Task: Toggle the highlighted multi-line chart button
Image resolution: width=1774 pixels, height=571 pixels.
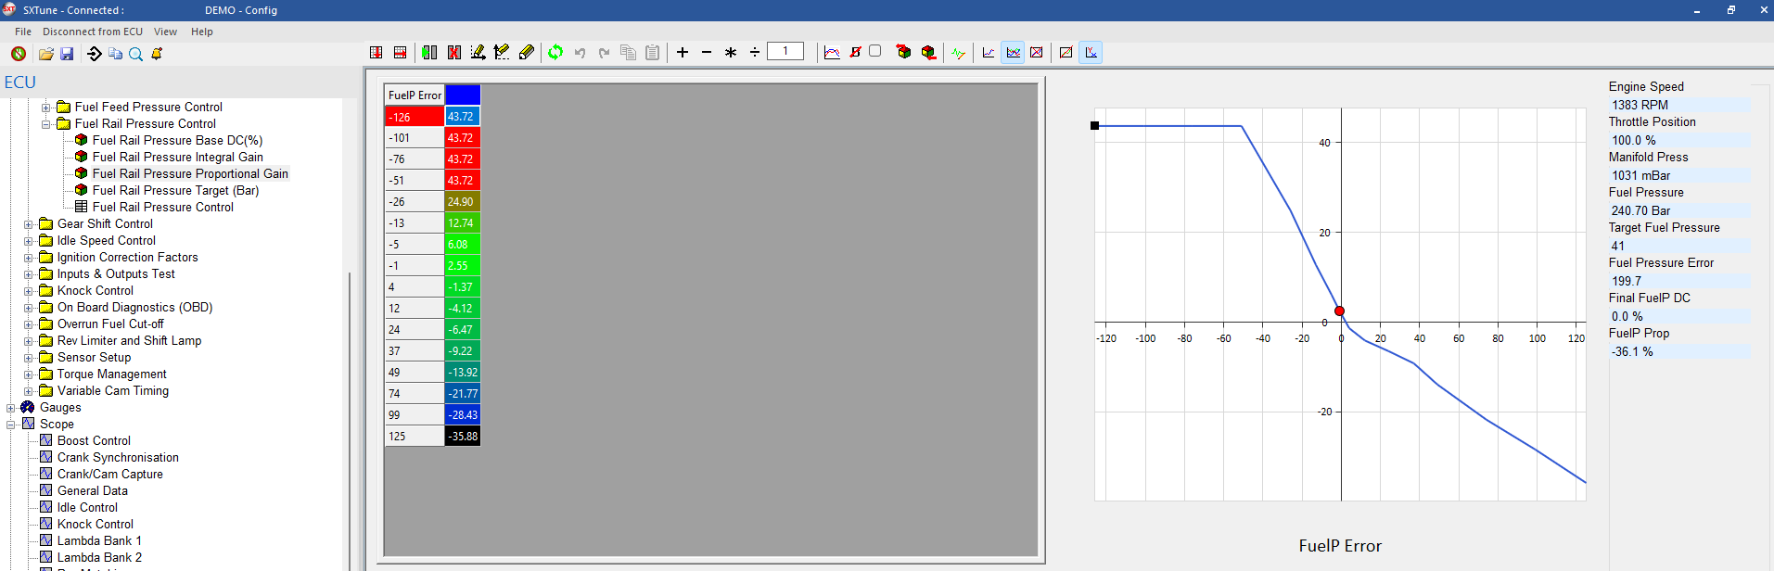Action: click(1013, 53)
